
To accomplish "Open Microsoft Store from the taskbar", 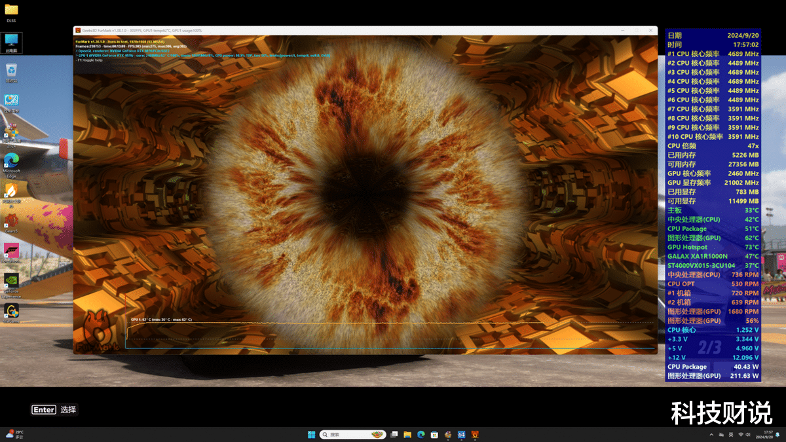I will click(434, 434).
